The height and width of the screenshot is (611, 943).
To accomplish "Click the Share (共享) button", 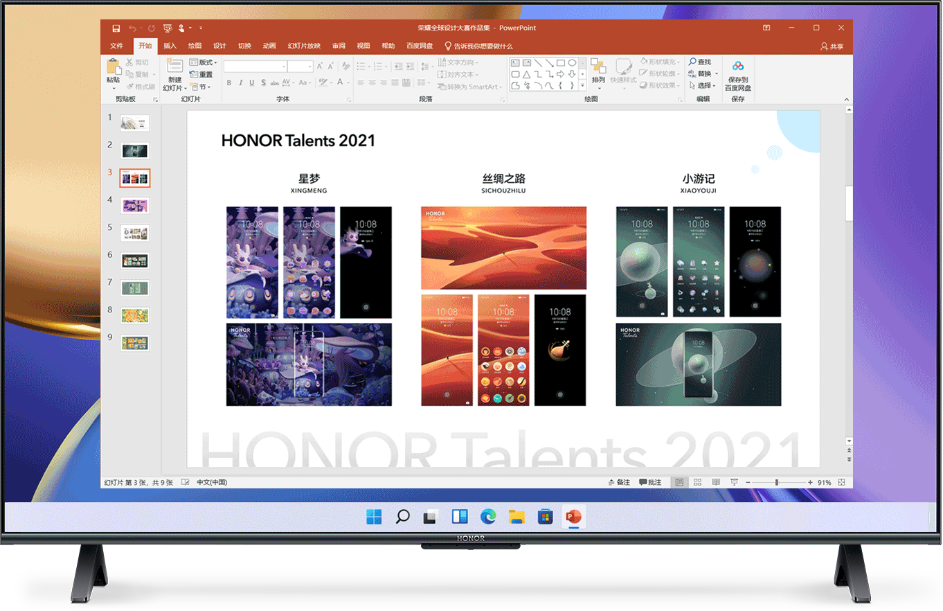I will coord(832,46).
